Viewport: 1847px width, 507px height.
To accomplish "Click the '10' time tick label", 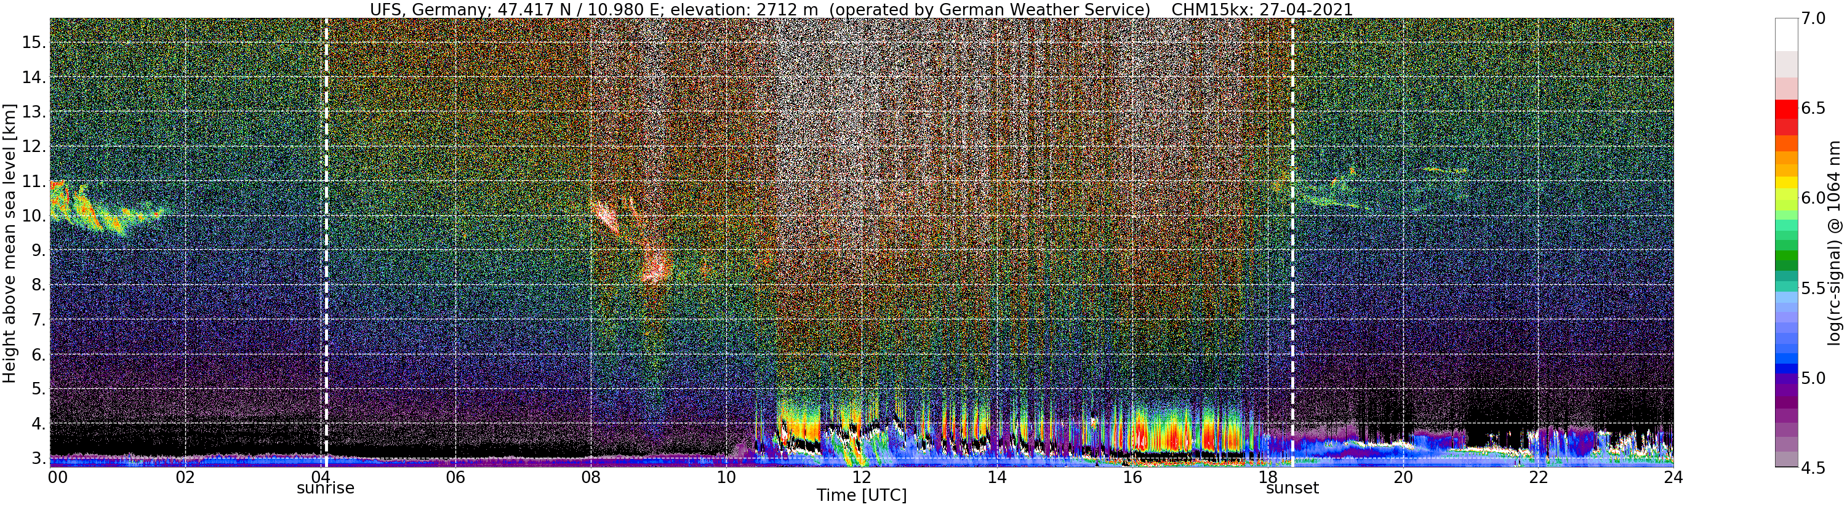I will click(726, 477).
